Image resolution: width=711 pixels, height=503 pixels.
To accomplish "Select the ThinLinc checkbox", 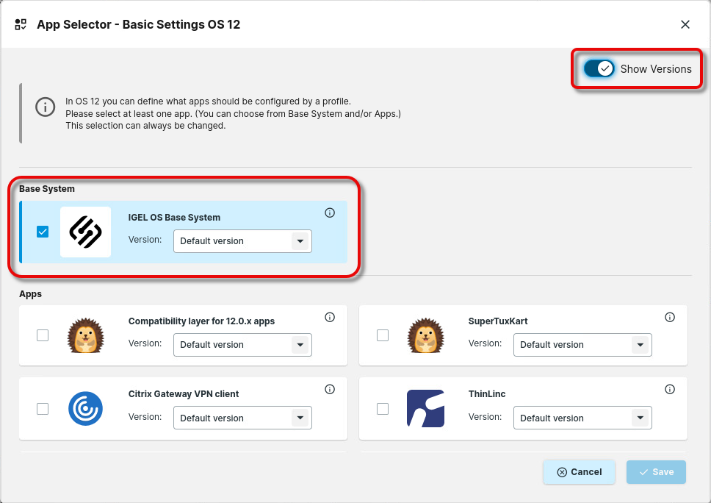I will [383, 409].
